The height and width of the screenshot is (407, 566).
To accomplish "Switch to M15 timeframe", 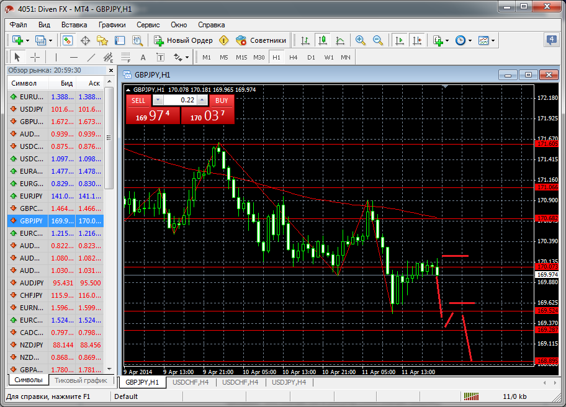I will point(241,57).
